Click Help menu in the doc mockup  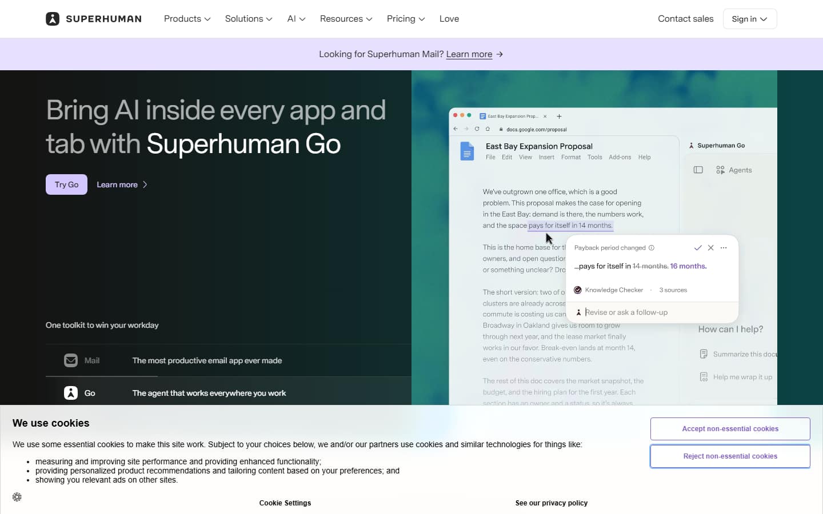[644, 157]
